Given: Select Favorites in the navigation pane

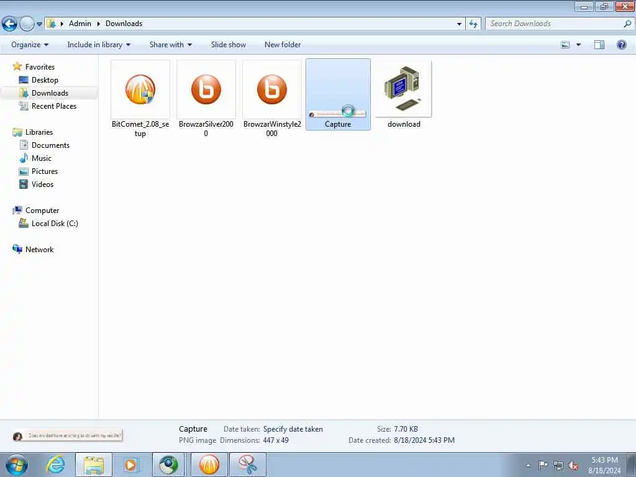Looking at the screenshot, I should (x=39, y=66).
